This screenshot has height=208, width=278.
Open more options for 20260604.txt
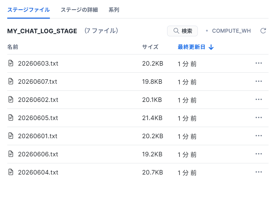pyautogui.click(x=259, y=172)
